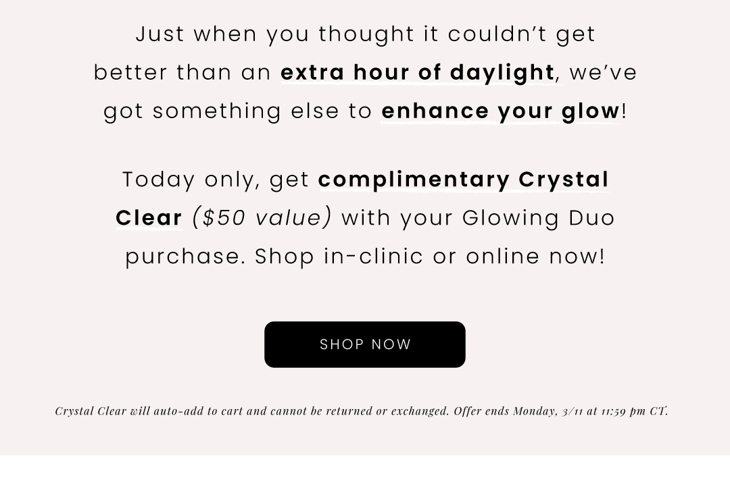Click the bold 'extra hour of daylight' text
This screenshot has height=488, width=730.
pos(417,72)
